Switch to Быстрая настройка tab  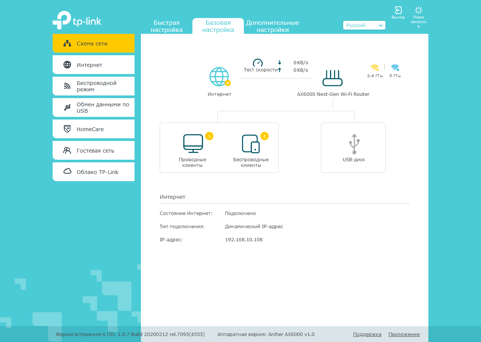pyautogui.click(x=166, y=26)
